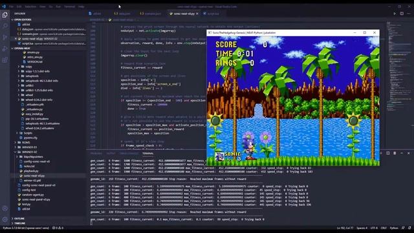The width and height of the screenshot is (414, 233).
Task: Click the Python interpreter in status bar
Action: [x=26, y=228]
